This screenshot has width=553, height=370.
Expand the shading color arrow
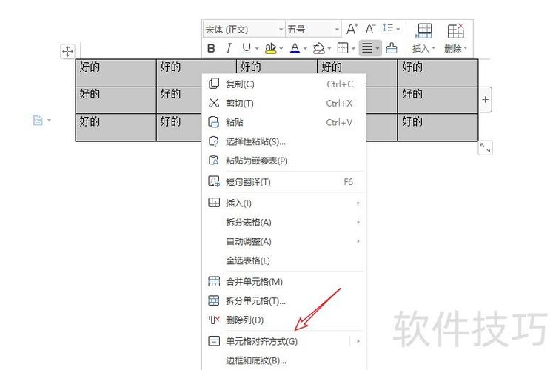tap(329, 48)
